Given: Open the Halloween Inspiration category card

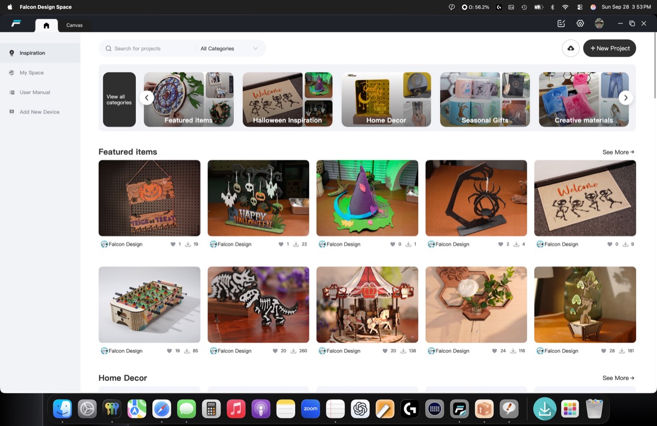Looking at the screenshot, I should [x=287, y=100].
